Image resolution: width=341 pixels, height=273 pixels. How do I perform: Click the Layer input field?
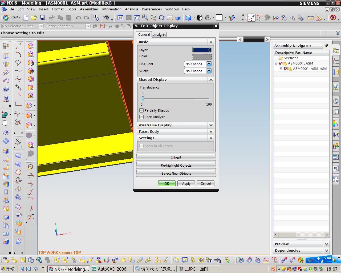[202, 50]
